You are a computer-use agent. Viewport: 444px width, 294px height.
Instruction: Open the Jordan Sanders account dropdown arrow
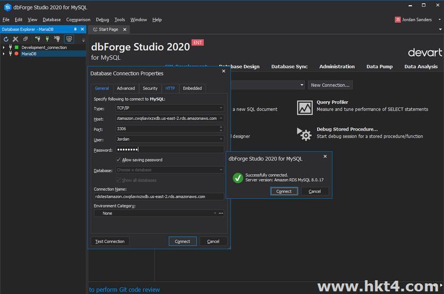439,20
